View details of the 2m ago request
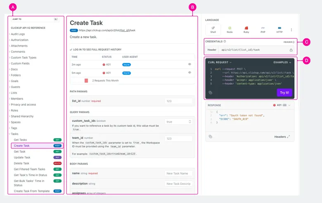Image resolution: width=322 pixels, height=203 pixels. click(189, 64)
